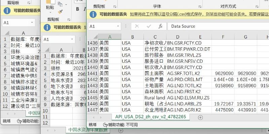
Task: Click 辅助功能: 不可用 in front status bar
Action: pyautogui.click(x=122, y=125)
